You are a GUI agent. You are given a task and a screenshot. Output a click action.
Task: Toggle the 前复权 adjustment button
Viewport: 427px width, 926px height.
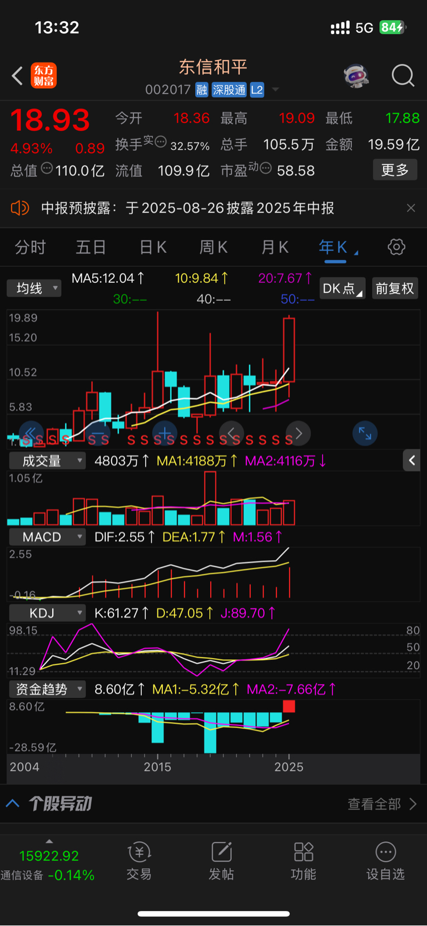(395, 288)
